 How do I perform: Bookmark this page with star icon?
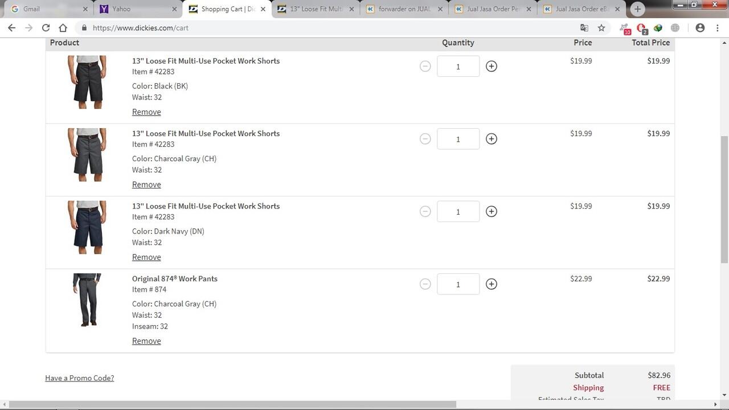[x=601, y=27]
